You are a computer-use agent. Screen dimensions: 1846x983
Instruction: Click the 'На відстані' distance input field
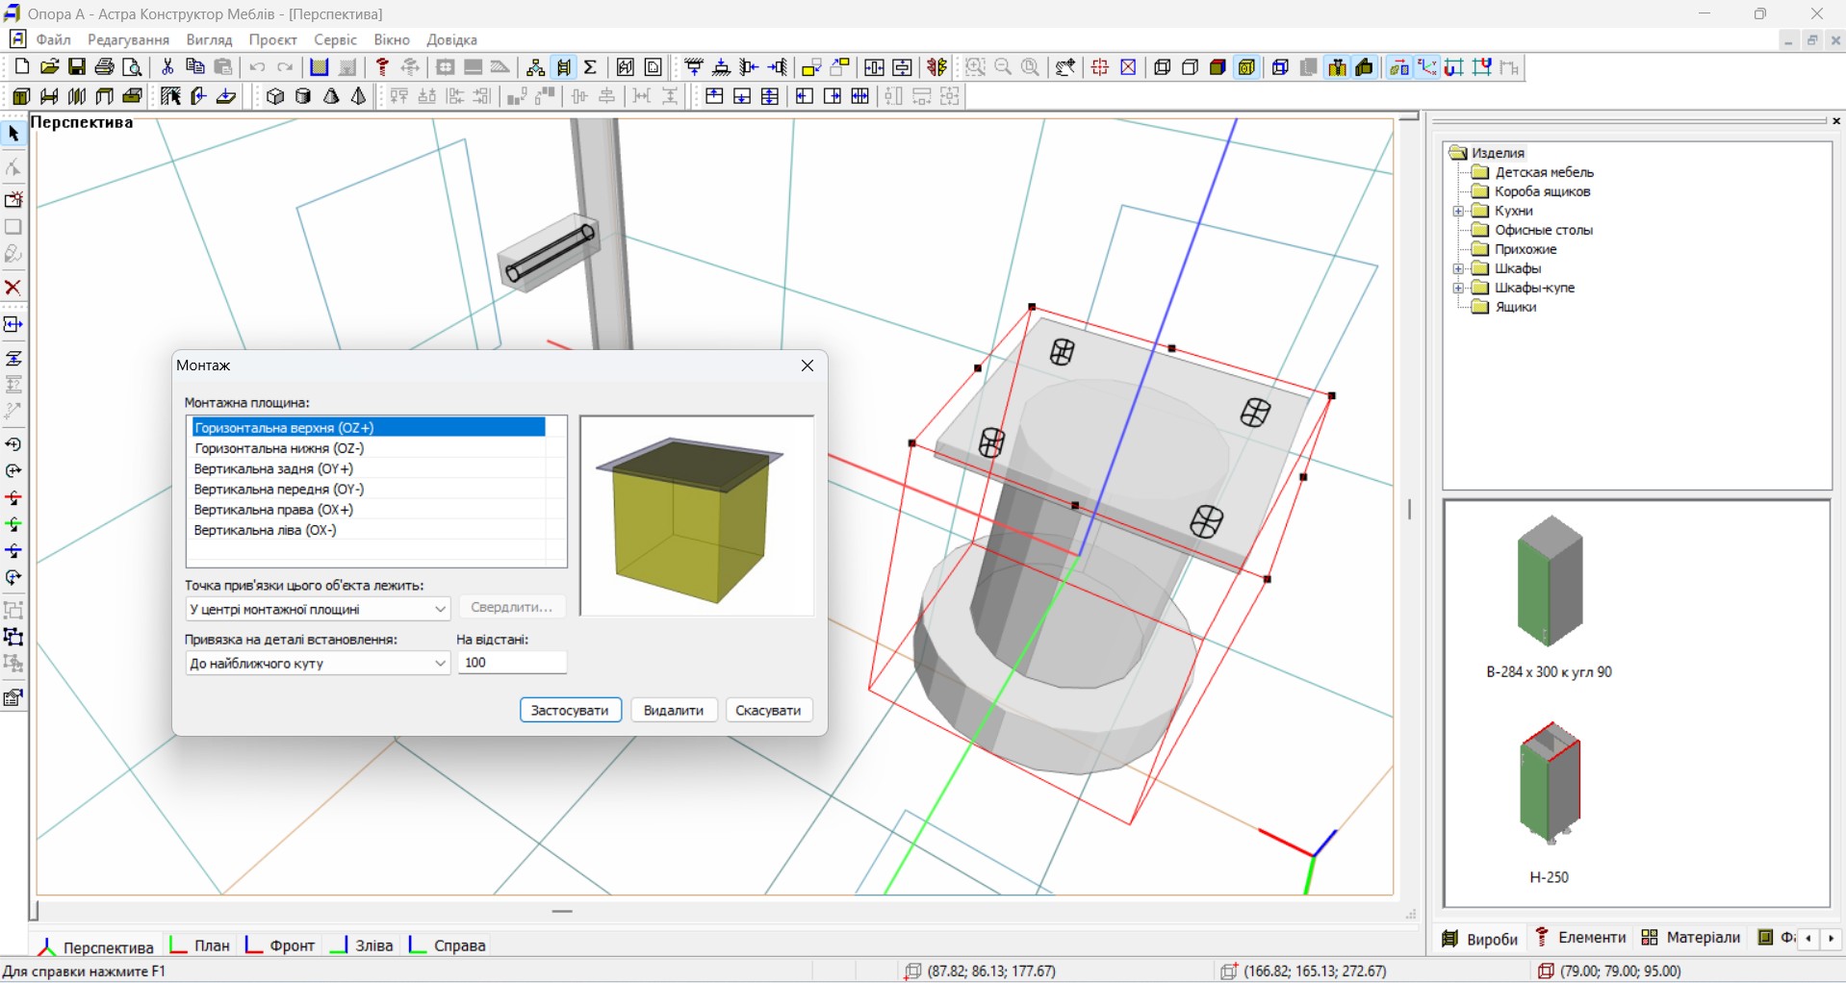(x=511, y=663)
